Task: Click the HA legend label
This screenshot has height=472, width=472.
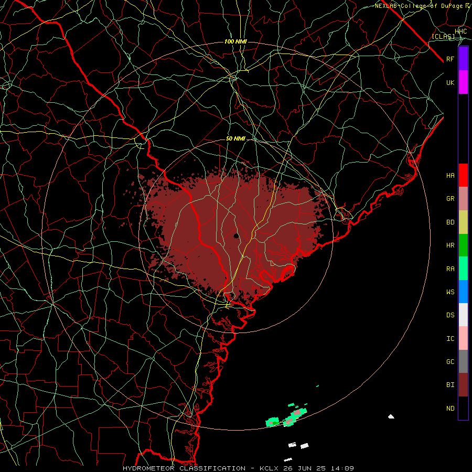Action: [x=450, y=176]
